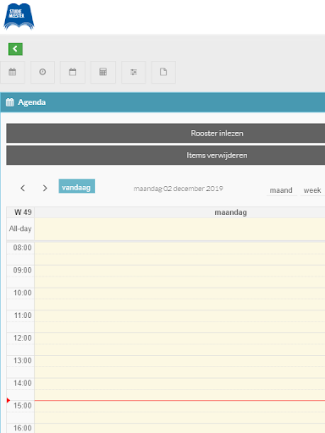Select the 10:00 time slot
This screenshot has height=433, width=325.
point(179,293)
